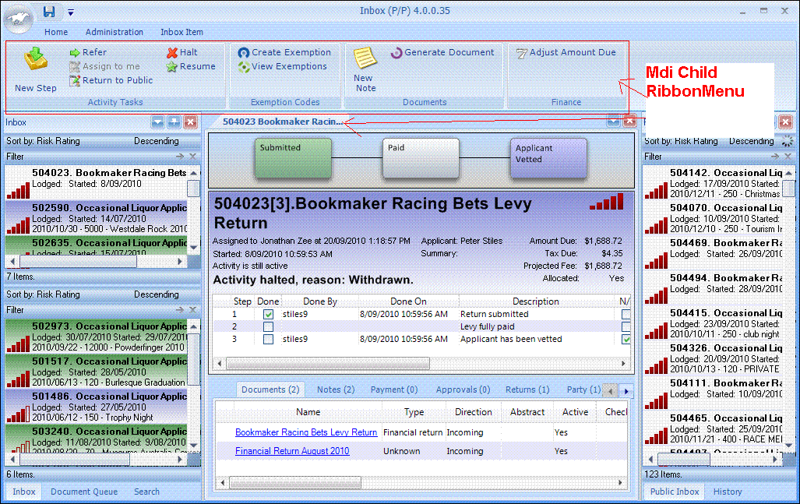The width and height of the screenshot is (800, 504).
Task: Open Bookmaker Racing Bets Levy Return link
Action: (306, 432)
